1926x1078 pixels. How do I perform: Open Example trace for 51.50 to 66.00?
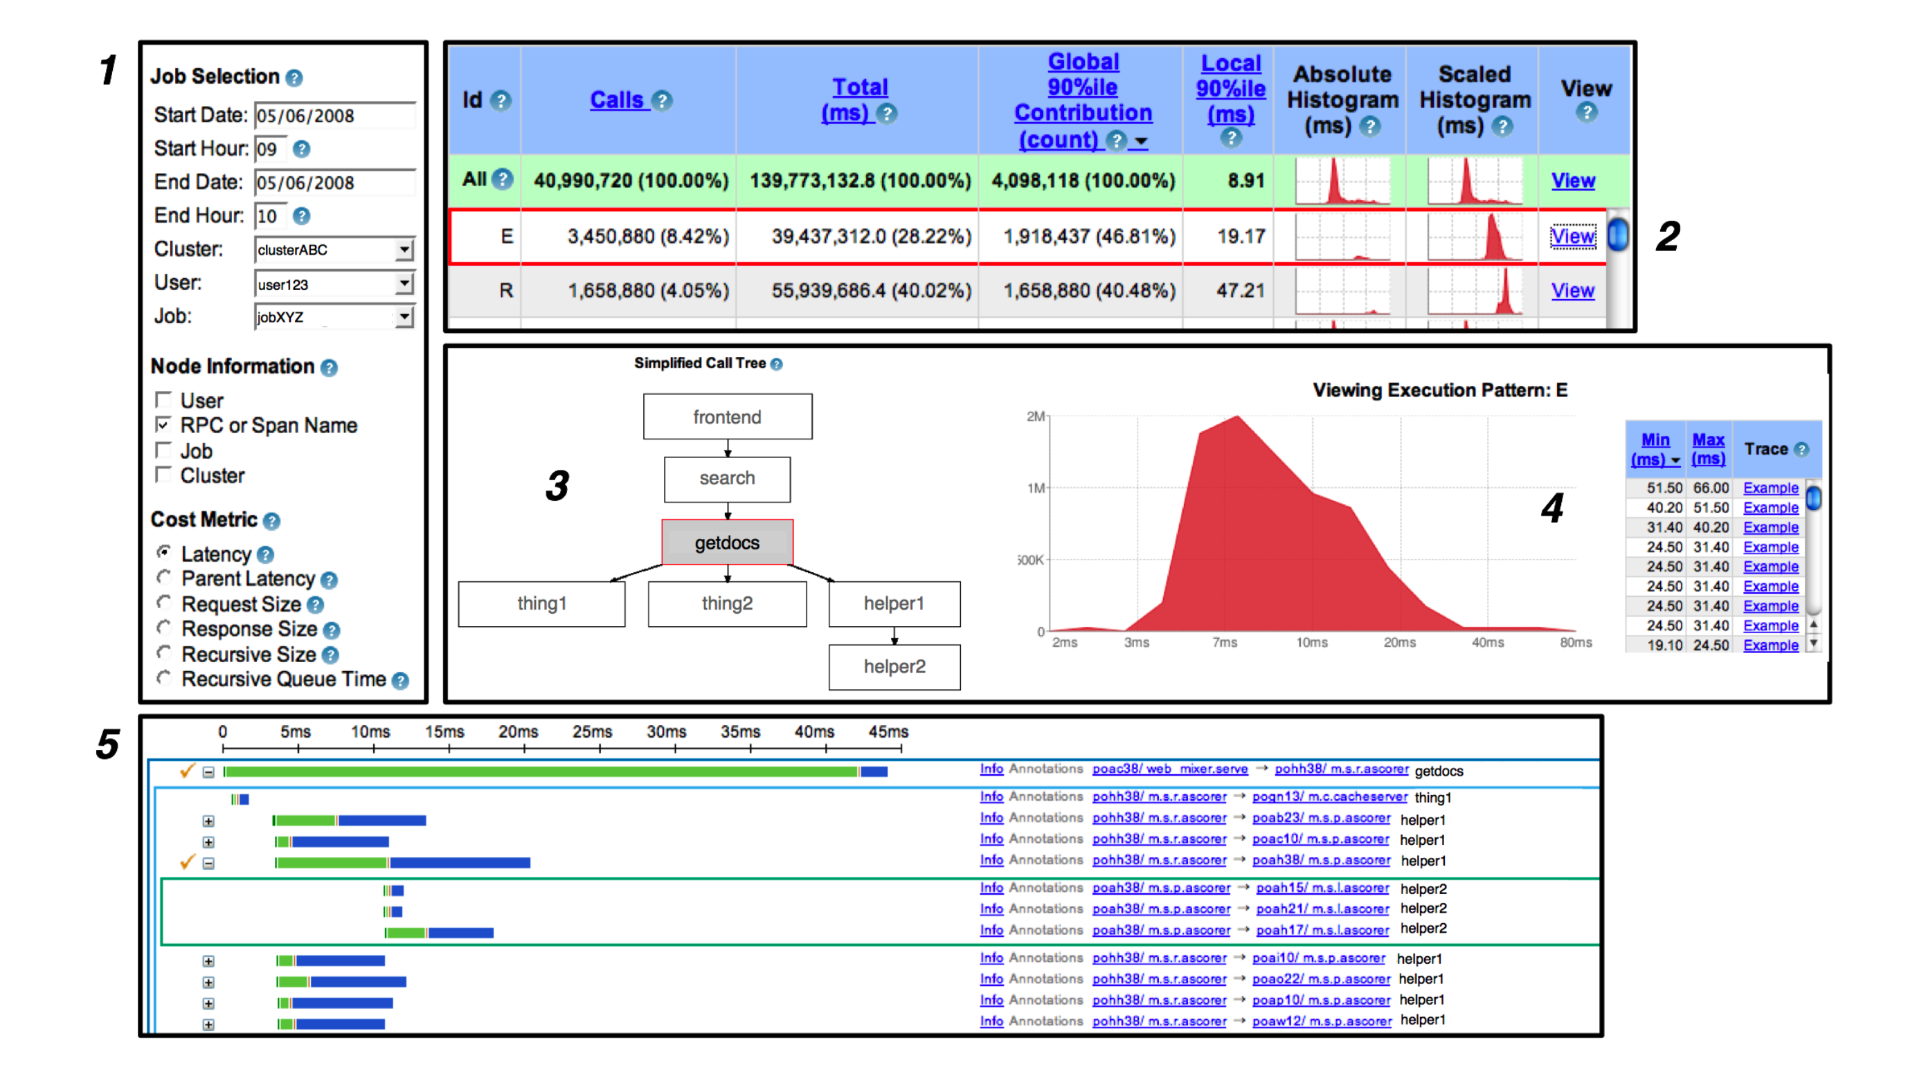point(1770,488)
